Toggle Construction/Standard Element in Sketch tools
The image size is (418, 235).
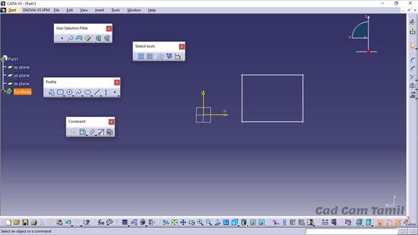coord(160,57)
